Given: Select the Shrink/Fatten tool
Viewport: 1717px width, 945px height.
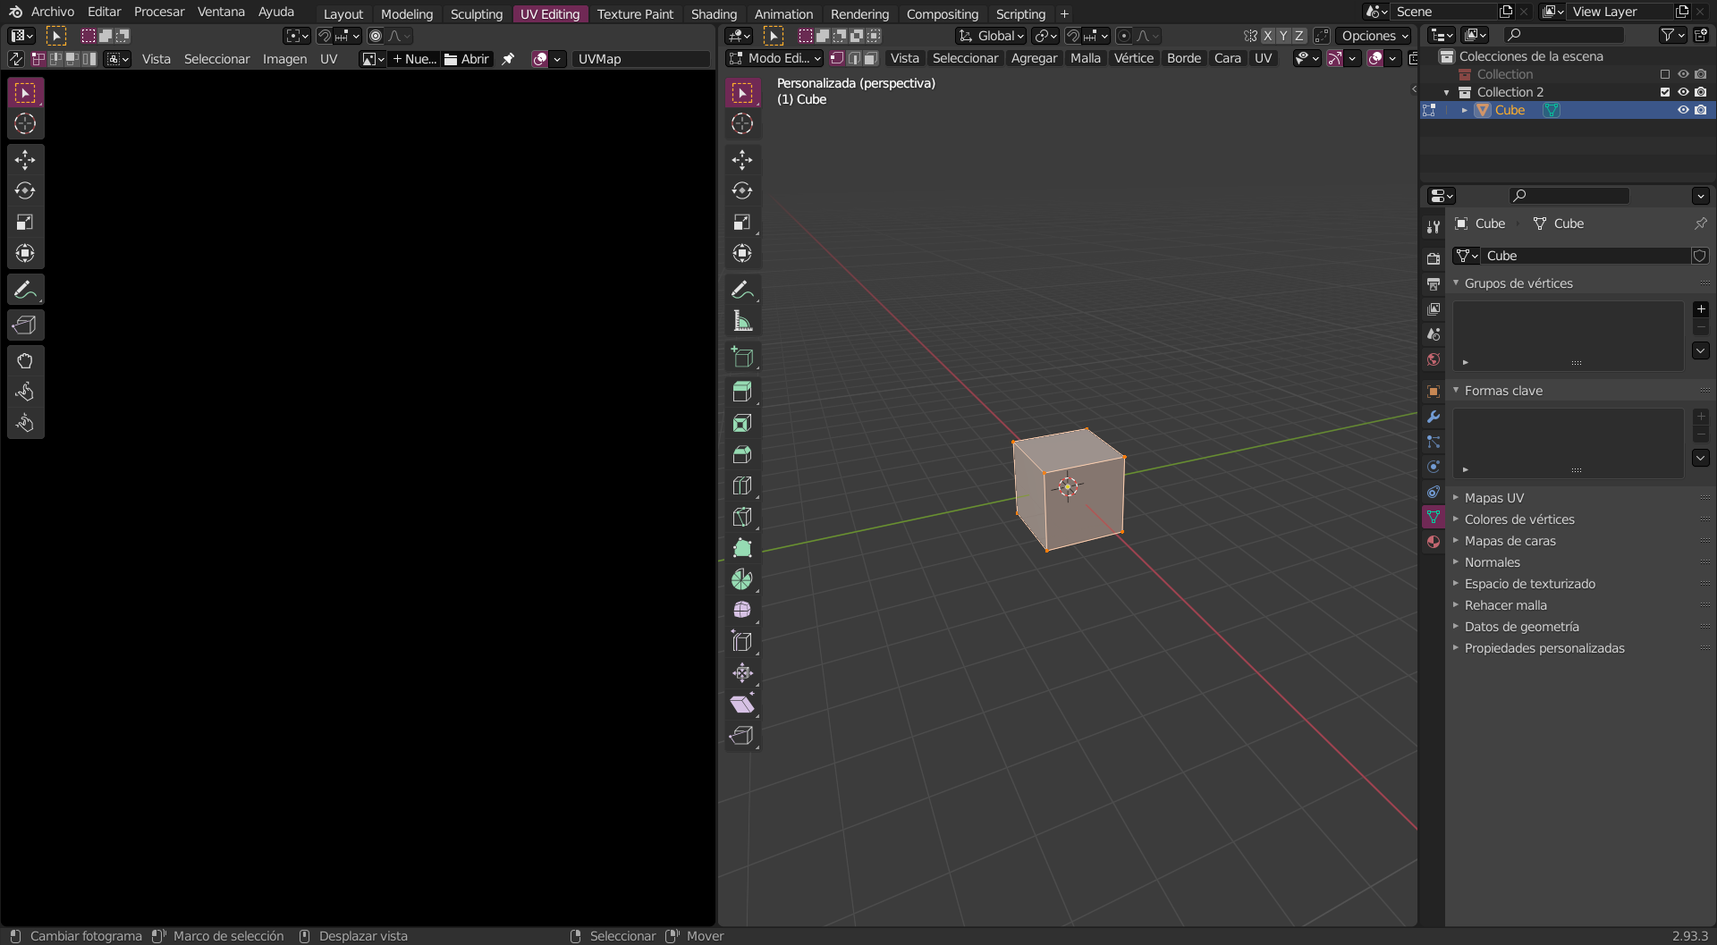Looking at the screenshot, I should click(742, 673).
